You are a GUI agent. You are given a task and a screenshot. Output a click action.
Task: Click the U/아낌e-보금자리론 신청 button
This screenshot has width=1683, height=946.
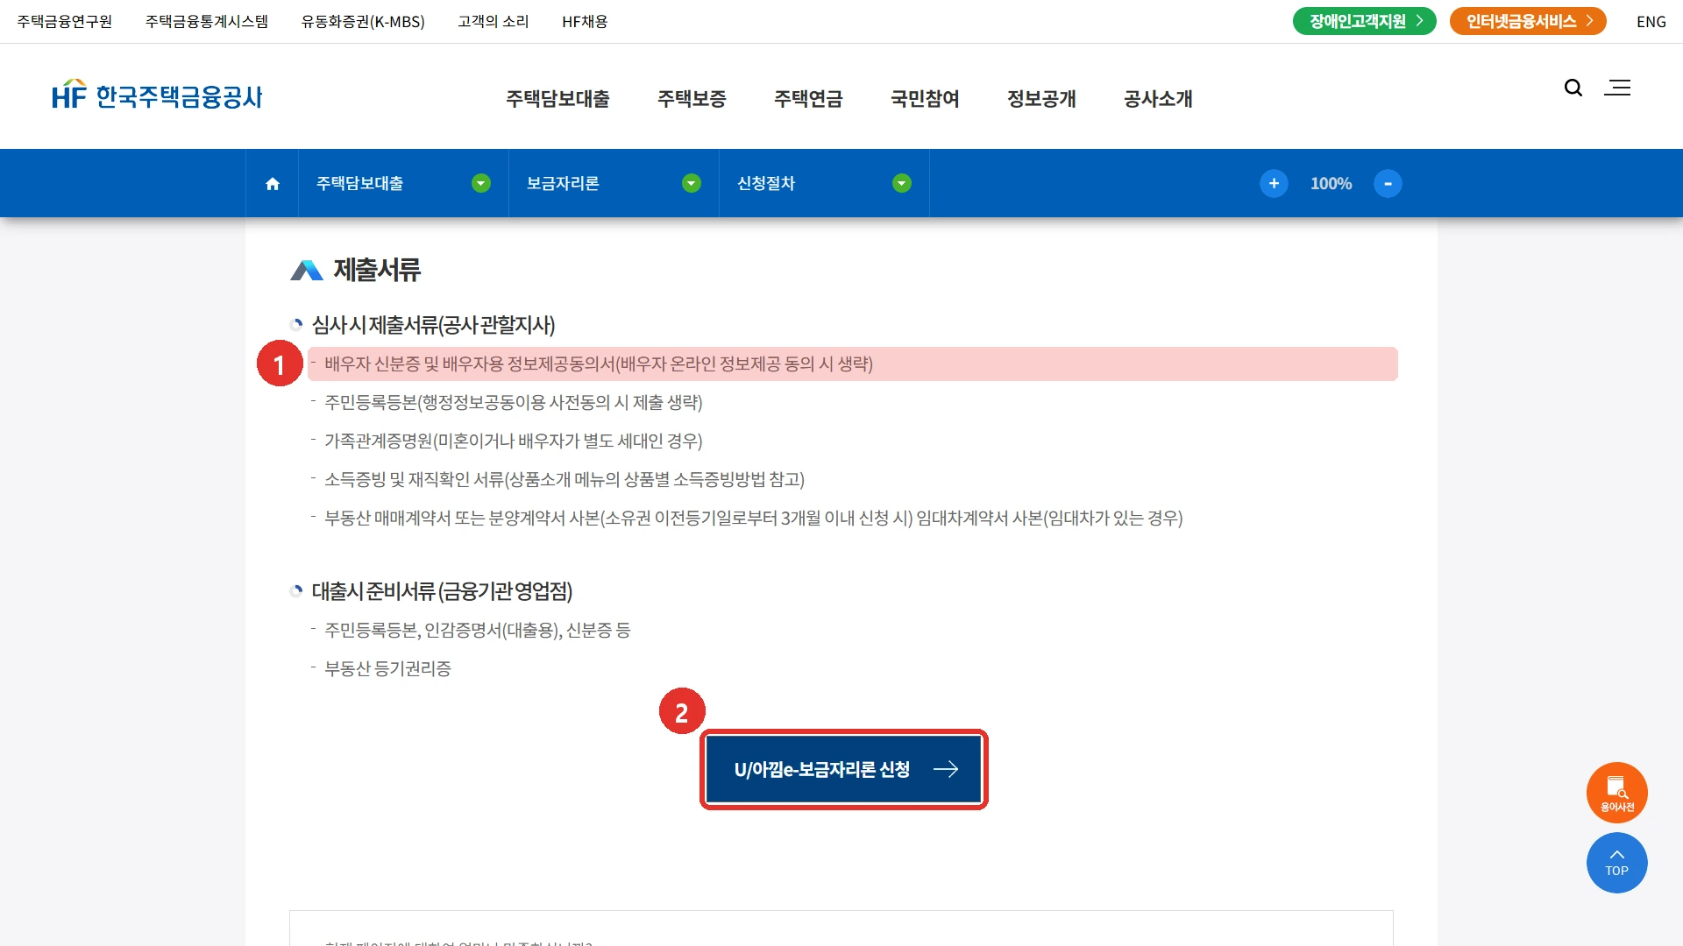[844, 769]
